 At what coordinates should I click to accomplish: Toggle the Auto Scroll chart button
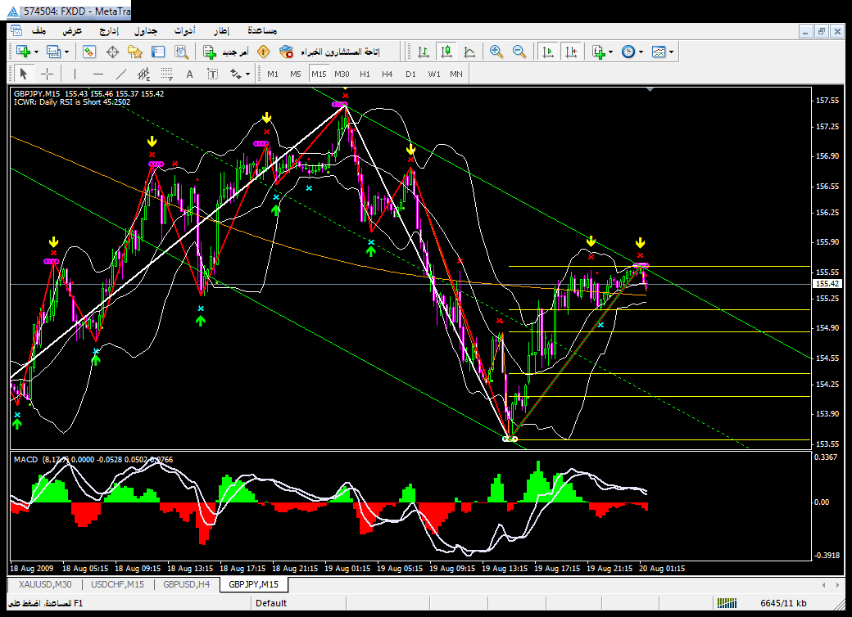point(547,52)
